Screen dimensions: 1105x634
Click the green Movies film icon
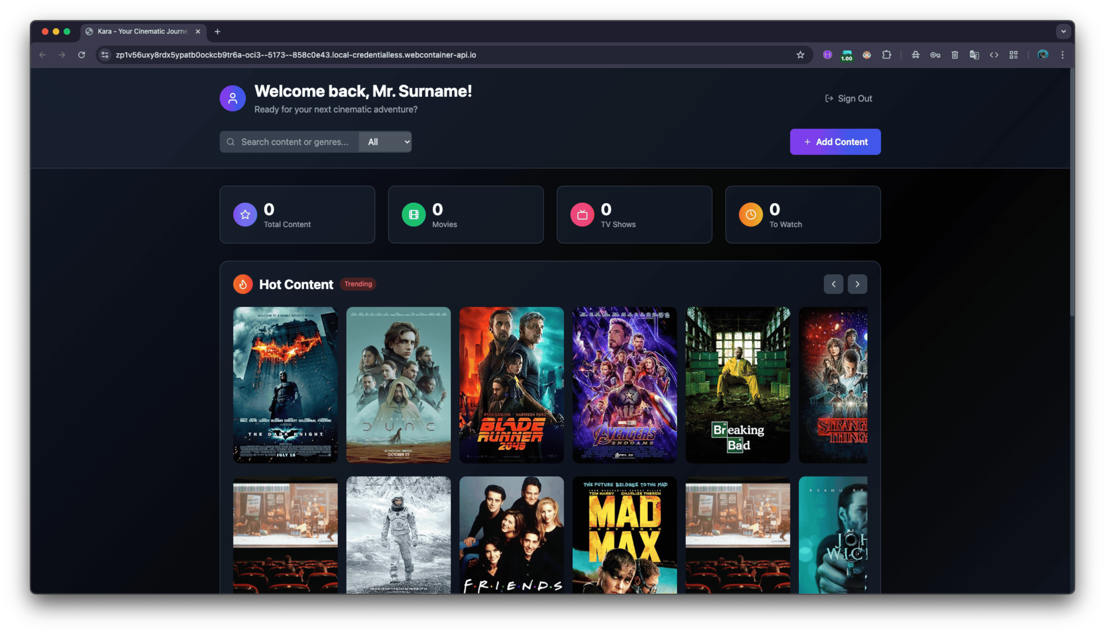pos(414,215)
